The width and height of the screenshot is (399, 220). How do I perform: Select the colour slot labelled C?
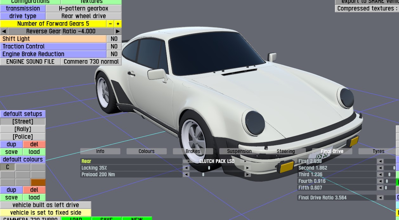tap(8, 167)
